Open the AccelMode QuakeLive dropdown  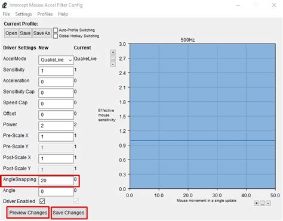(x=56, y=60)
